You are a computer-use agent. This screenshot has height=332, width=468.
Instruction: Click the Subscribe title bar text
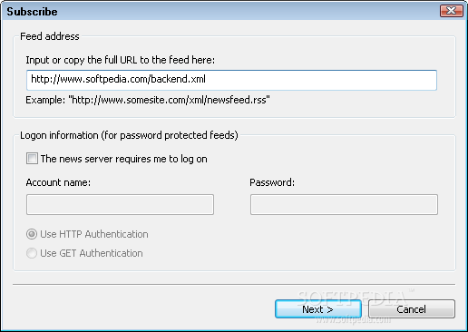pos(32,12)
